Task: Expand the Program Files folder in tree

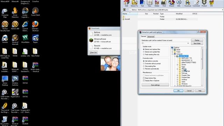Action: (x=177, y=75)
